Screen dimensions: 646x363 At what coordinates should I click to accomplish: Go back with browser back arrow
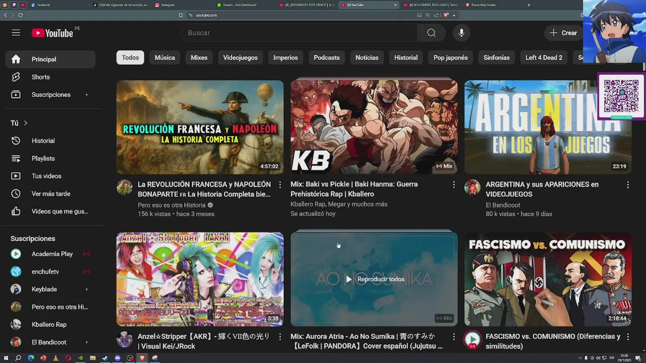click(6, 15)
